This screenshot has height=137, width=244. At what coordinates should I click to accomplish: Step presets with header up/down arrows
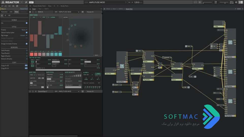[x=126, y=2]
